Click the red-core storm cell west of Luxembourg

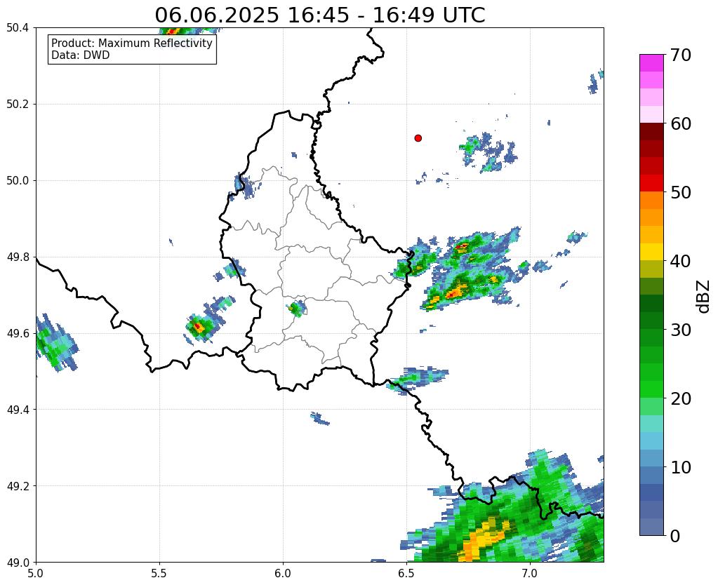pyautogui.click(x=198, y=327)
